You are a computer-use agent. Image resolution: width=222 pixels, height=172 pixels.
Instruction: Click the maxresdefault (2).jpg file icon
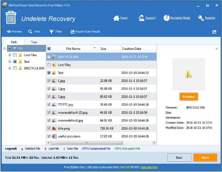(54, 113)
